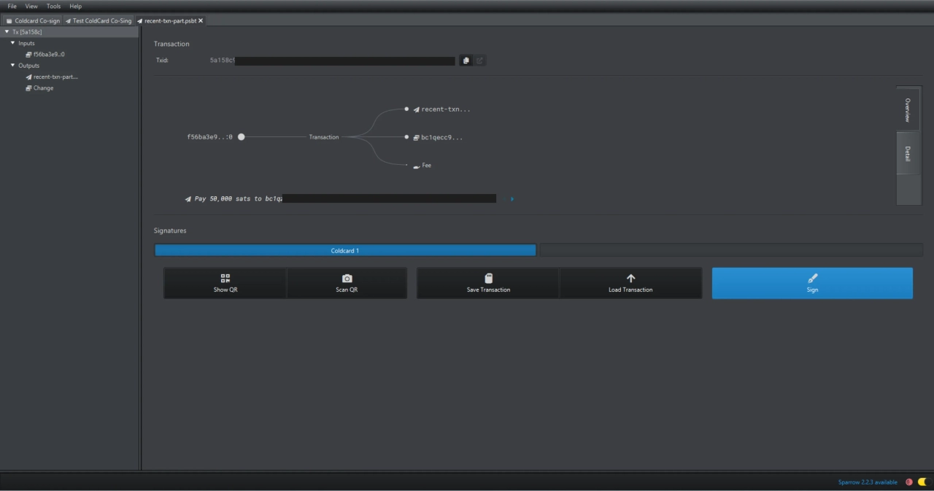Click the Show QR button
934x491 pixels.
pyautogui.click(x=225, y=283)
